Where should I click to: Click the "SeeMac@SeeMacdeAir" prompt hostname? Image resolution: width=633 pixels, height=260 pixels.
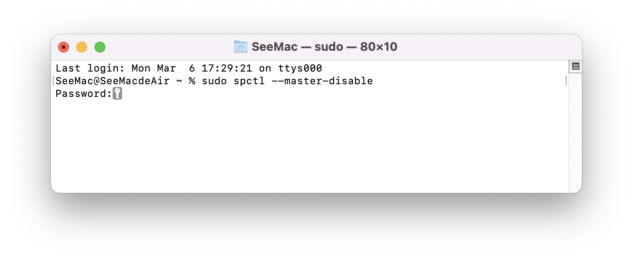(x=113, y=81)
